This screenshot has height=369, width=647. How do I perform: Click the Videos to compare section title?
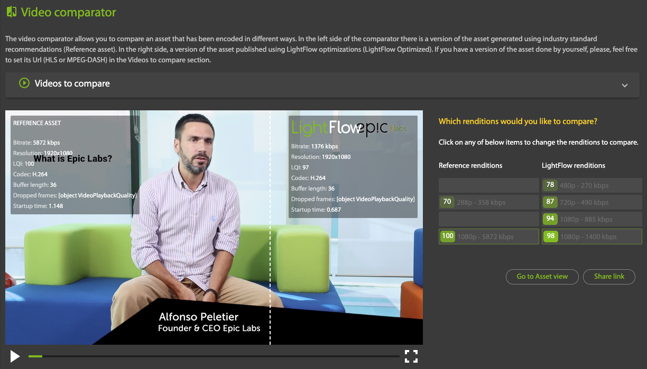pos(72,83)
